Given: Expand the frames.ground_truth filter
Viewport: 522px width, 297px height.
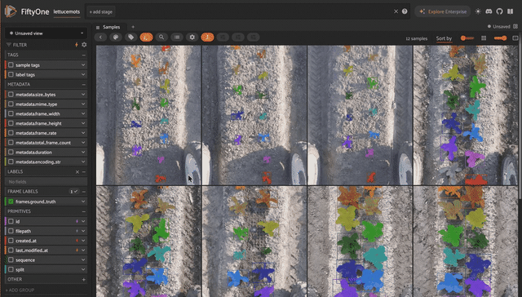Looking at the screenshot, I should pyautogui.click(x=83, y=202).
